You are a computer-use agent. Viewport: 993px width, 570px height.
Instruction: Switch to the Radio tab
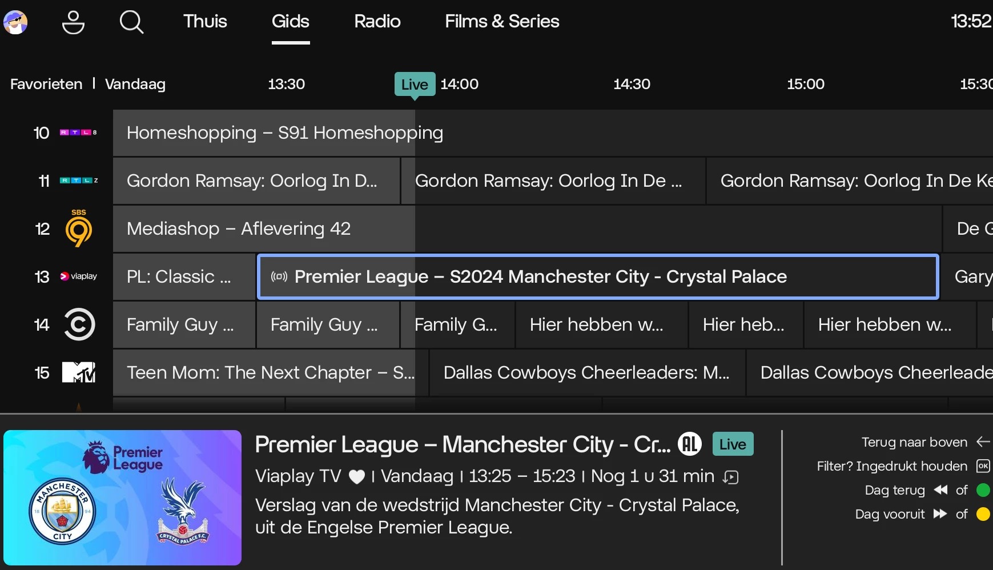click(377, 22)
